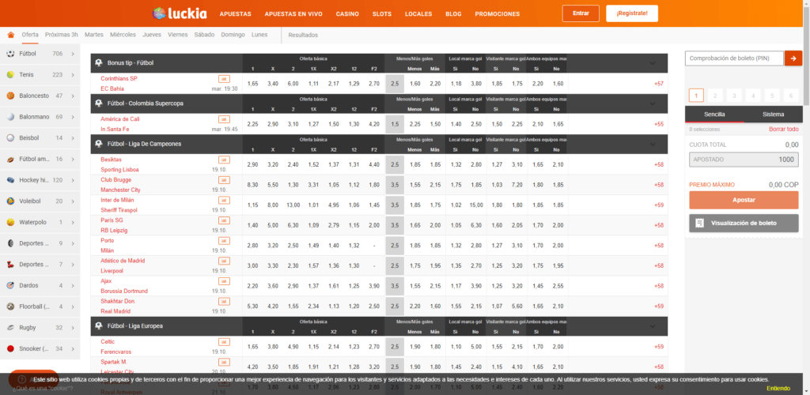Screen dimensions: 810x395
Task: Click the Baloncesto basketball icon
Action: pyautogui.click(x=10, y=96)
